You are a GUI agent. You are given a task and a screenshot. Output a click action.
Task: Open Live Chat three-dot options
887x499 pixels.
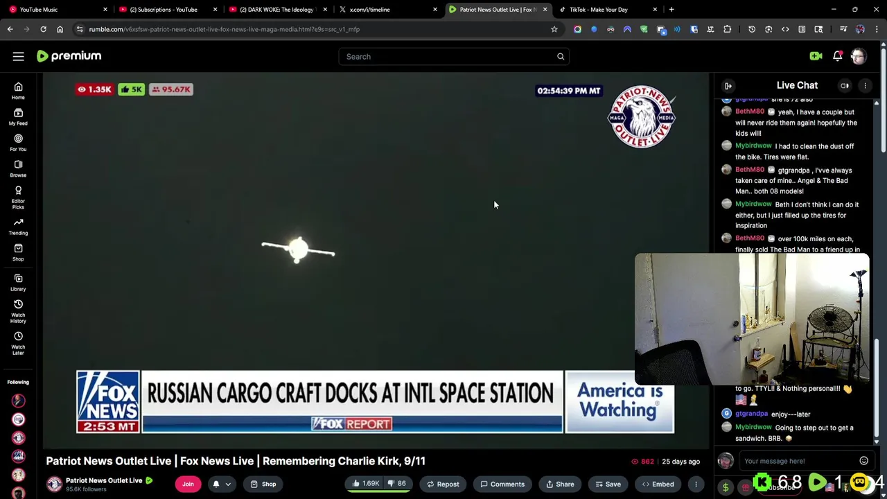pos(865,86)
